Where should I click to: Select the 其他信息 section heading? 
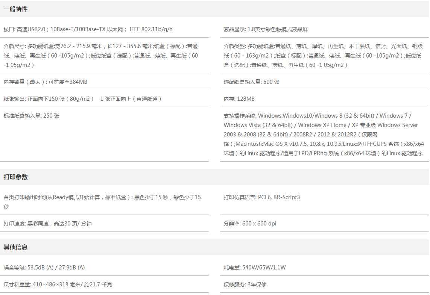[x=16, y=247]
